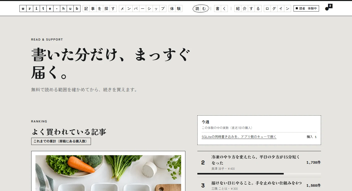Open the cart dot icon with badge 2
The image size is (352, 191).
(x=328, y=8)
